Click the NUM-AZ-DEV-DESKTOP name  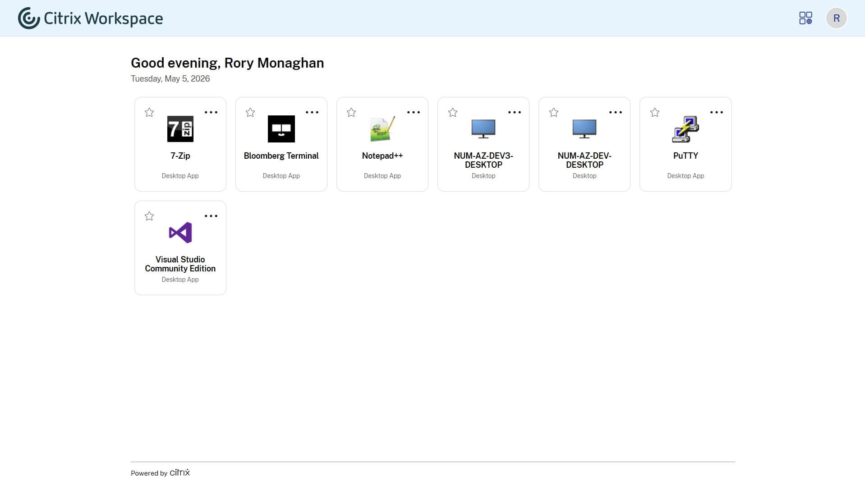(x=584, y=160)
